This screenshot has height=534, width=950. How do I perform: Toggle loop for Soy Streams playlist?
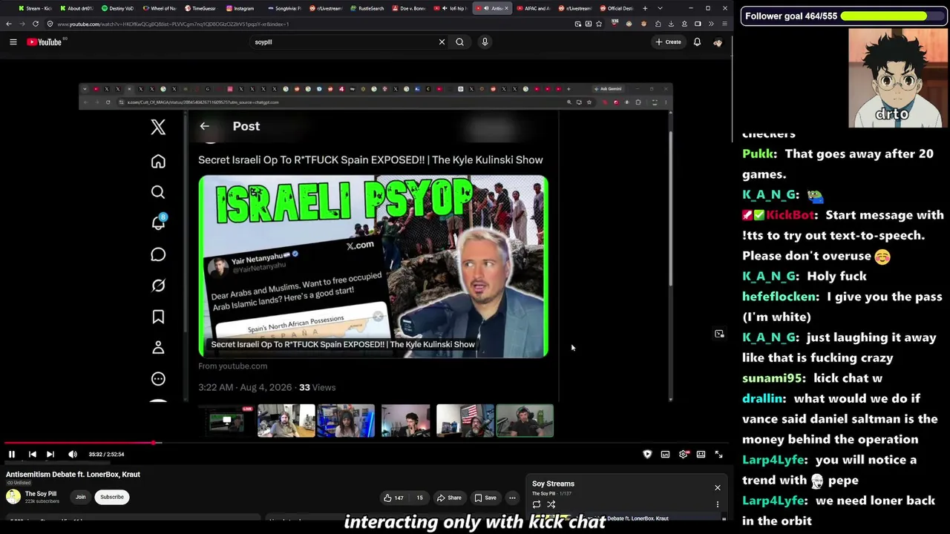point(536,504)
